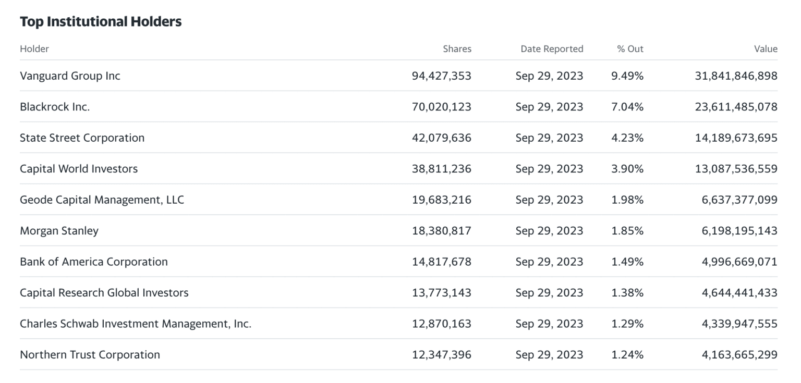Click the Date Reported column header
Image resolution: width=801 pixels, height=383 pixels.
point(552,49)
